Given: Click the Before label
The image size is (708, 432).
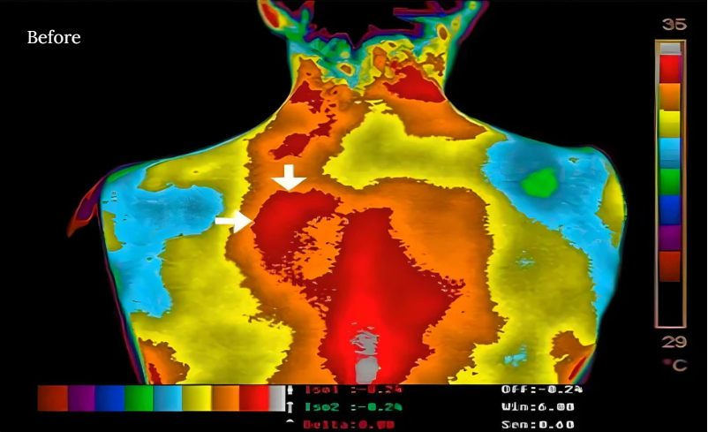Looking at the screenshot, I should pyautogui.click(x=54, y=38).
